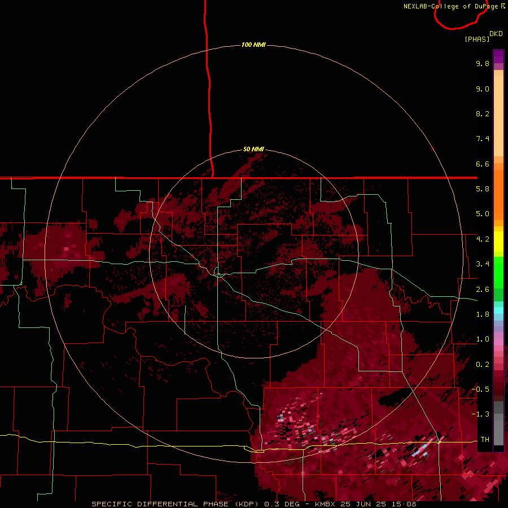The height and width of the screenshot is (508, 508).
Task: Click the KMBX station identifier in caption
Action: tap(326, 504)
